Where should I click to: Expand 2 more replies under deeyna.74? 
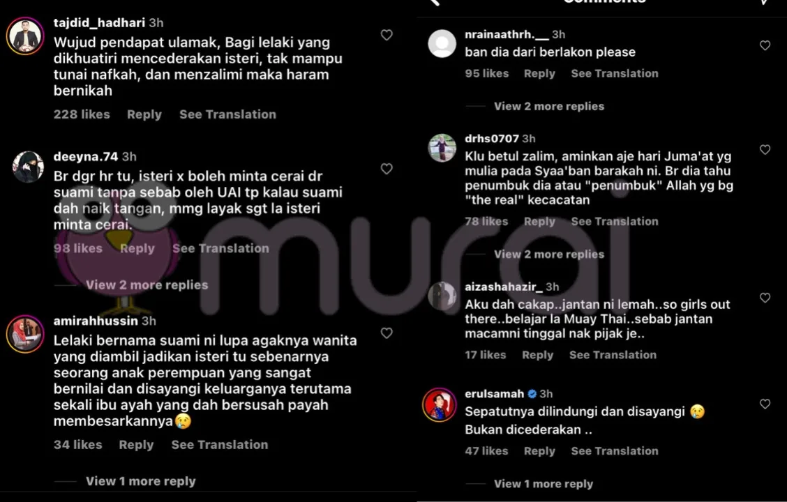147,285
